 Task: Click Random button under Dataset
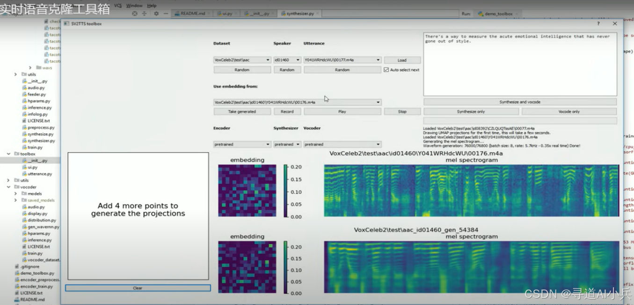(242, 70)
